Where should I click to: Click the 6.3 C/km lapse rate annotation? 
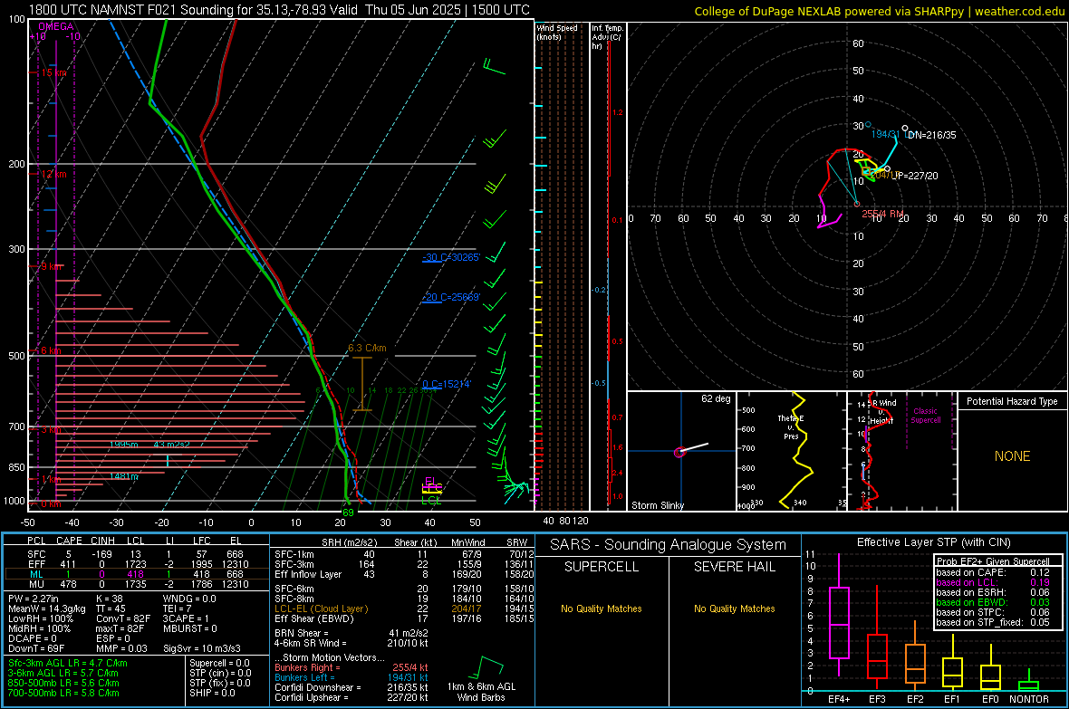click(367, 348)
